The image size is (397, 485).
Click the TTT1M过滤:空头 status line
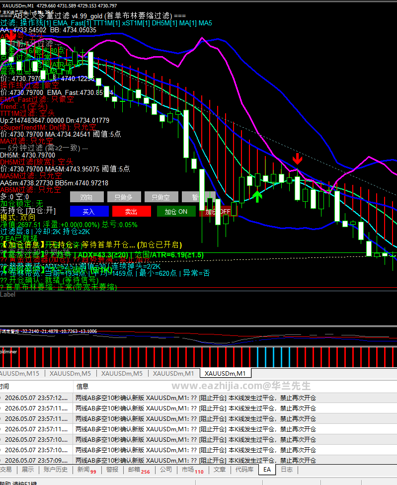(x=27, y=113)
